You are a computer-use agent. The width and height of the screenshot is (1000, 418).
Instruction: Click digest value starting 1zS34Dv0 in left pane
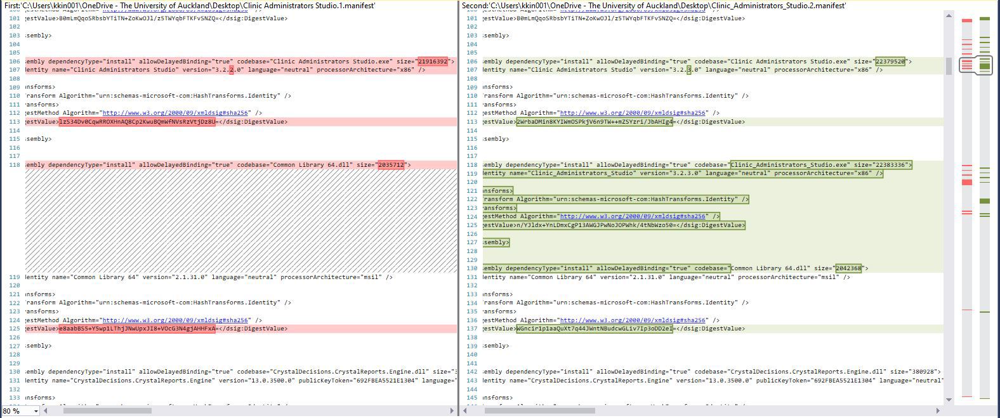point(137,122)
